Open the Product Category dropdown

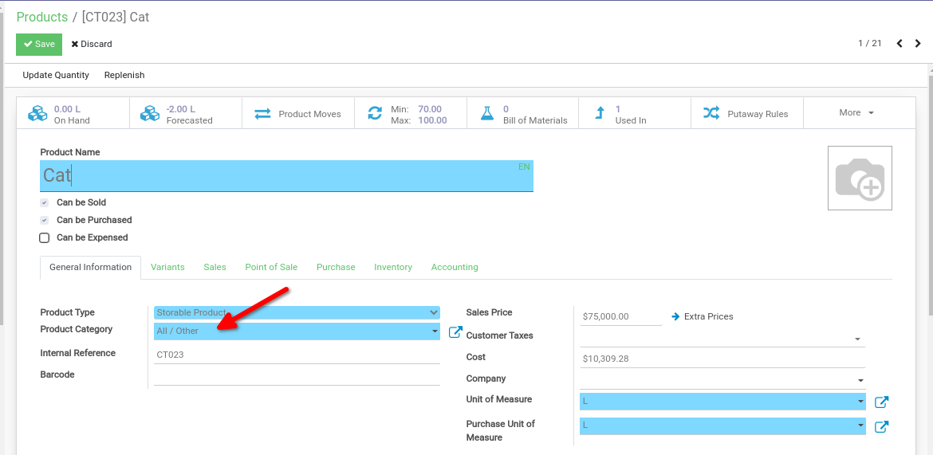tap(297, 331)
